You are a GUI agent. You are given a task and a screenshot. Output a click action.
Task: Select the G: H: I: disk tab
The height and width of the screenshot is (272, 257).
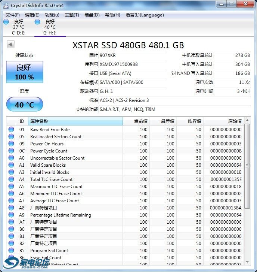pyautogui.click(x=50, y=27)
